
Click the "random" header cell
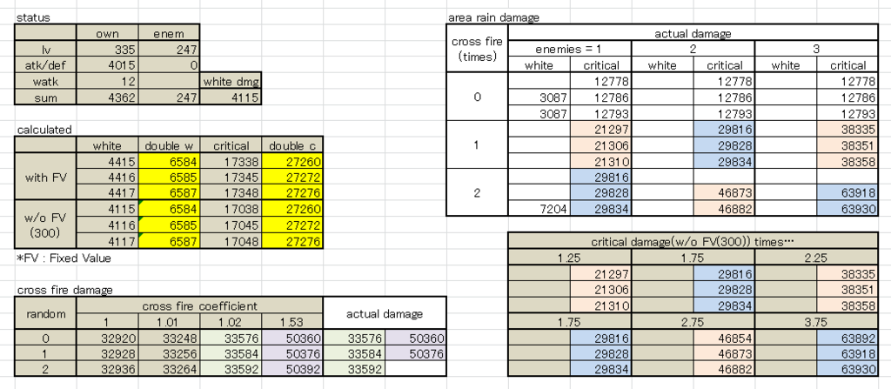(46, 314)
